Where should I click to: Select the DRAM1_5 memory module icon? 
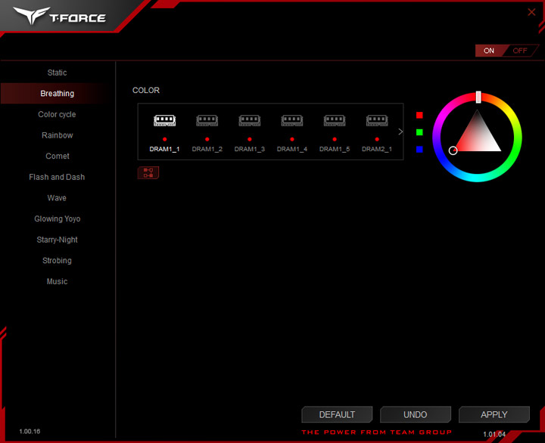coord(335,120)
